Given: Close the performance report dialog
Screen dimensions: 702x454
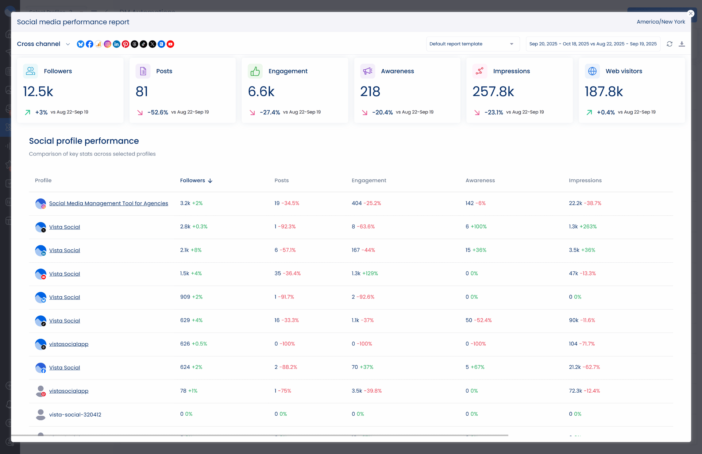Looking at the screenshot, I should pyautogui.click(x=690, y=13).
